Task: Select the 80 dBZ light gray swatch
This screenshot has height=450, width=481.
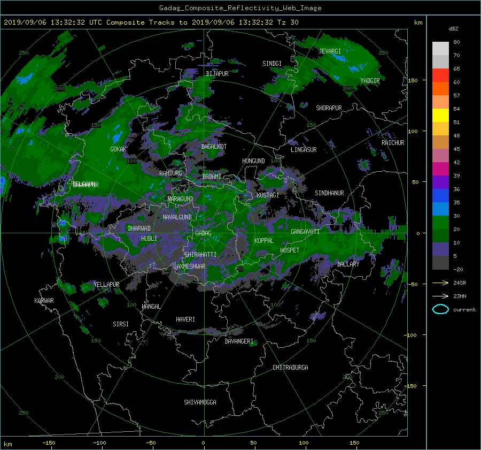Action: (x=440, y=48)
